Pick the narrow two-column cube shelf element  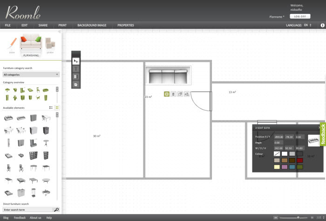pos(46,155)
